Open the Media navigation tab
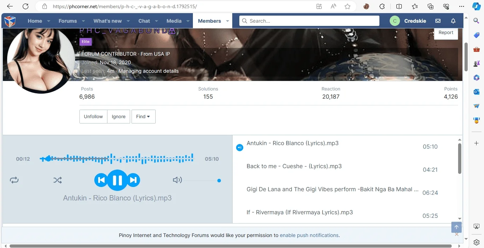 (x=174, y=21)
